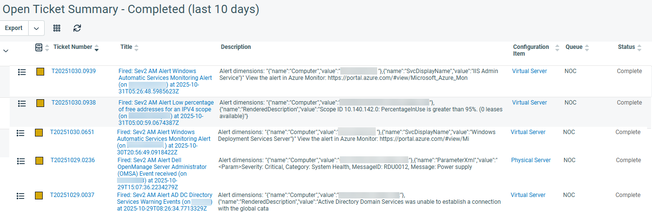Click the Export button
The width and height of the screenshot is (652, 212).
tap(14, 28)
